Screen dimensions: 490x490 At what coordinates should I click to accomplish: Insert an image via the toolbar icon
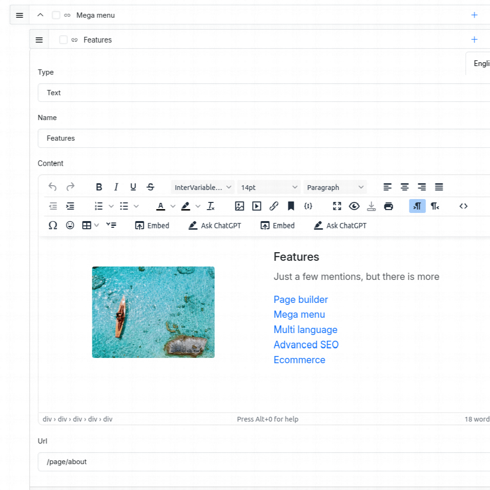(x=240, y=206)
